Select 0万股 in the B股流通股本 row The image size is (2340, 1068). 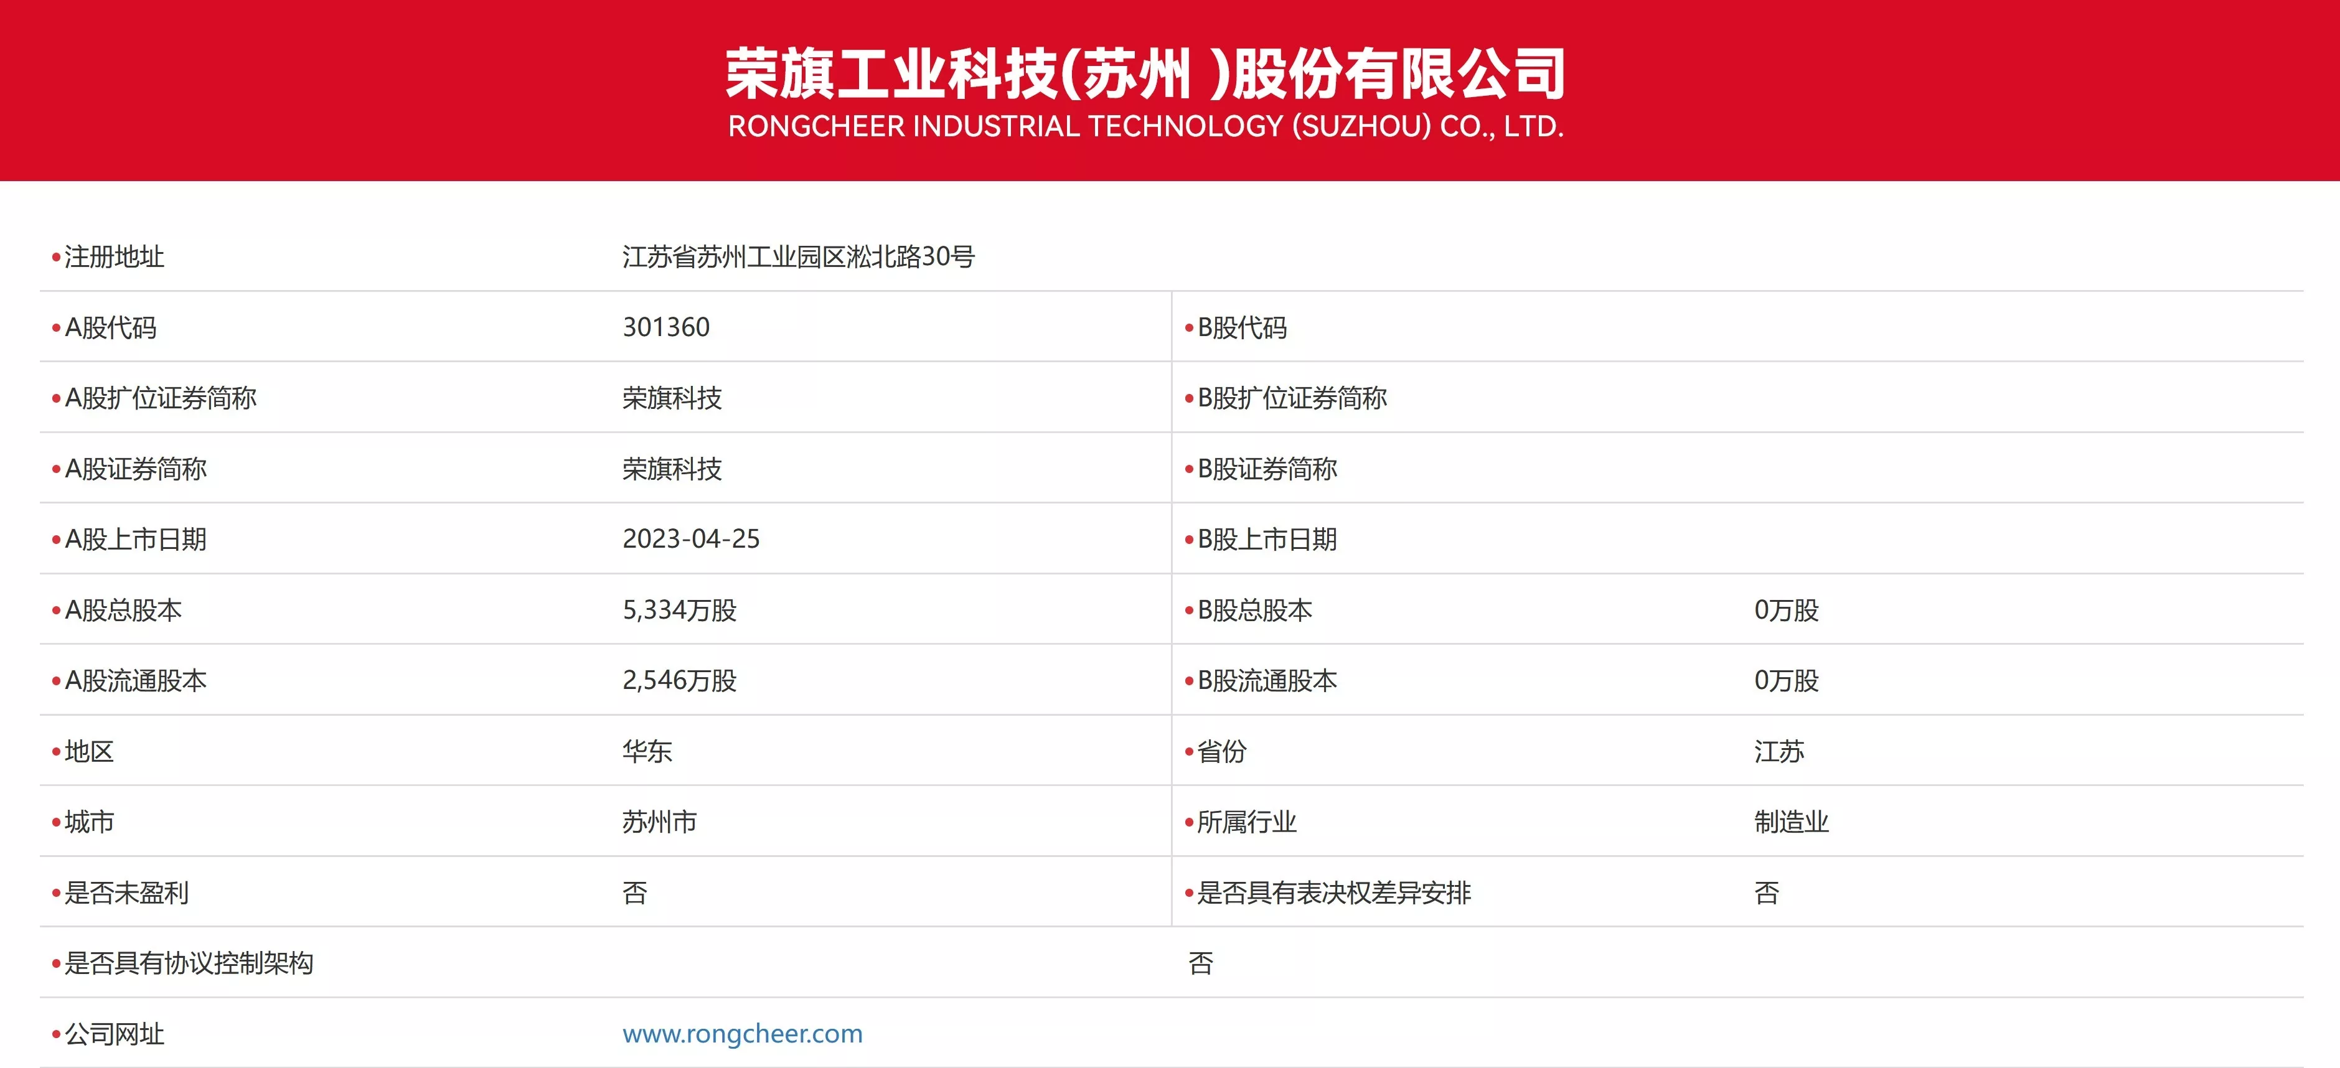click(x=1786, y=681)
